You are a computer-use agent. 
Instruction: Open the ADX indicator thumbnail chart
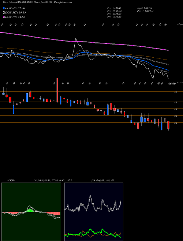94,212
